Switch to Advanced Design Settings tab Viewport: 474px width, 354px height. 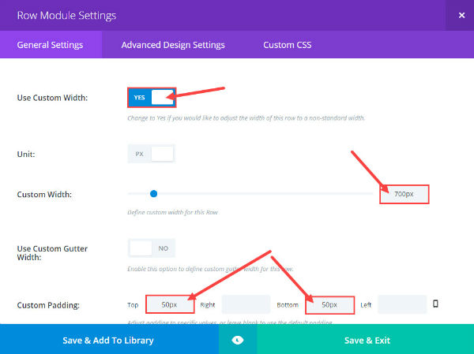[x=173, y=45]
